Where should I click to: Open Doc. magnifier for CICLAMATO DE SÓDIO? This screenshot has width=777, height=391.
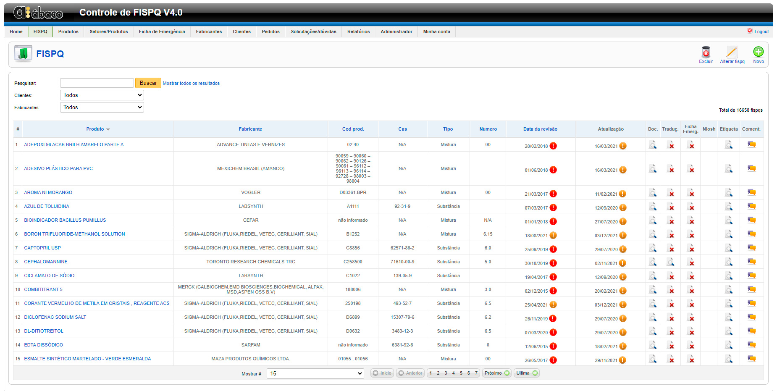pyautogui.click(x=653, y=276)
